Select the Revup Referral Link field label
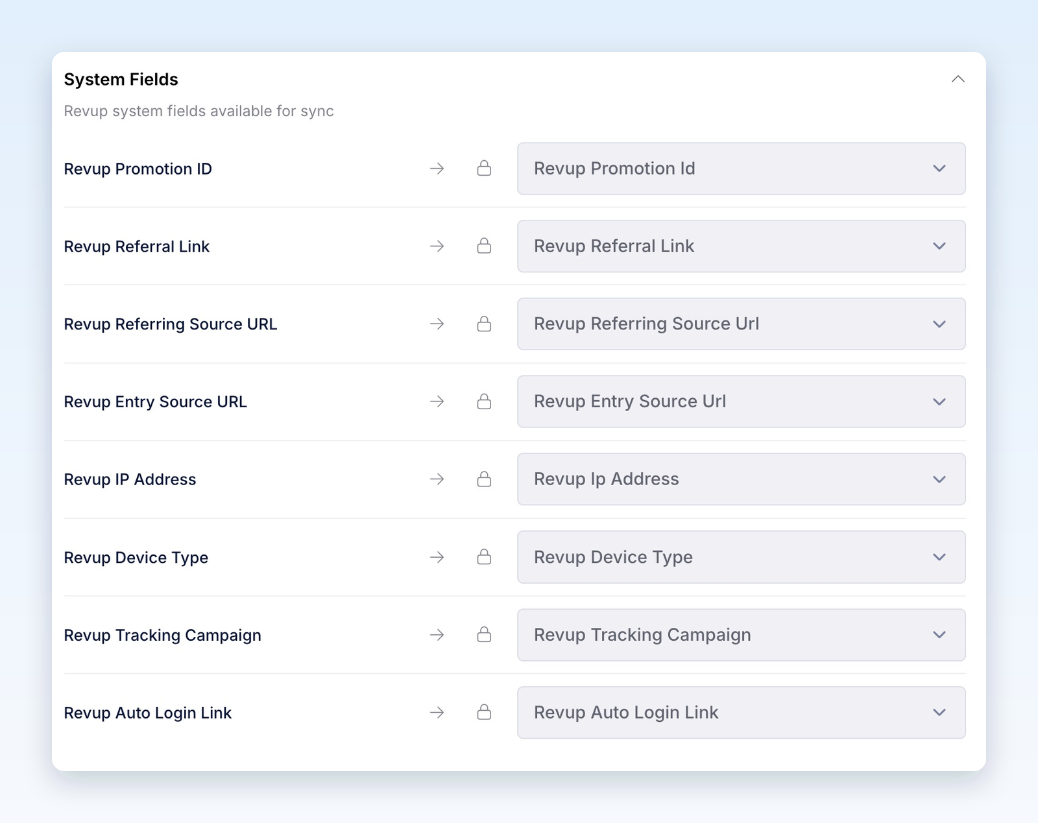 point(136,246)
